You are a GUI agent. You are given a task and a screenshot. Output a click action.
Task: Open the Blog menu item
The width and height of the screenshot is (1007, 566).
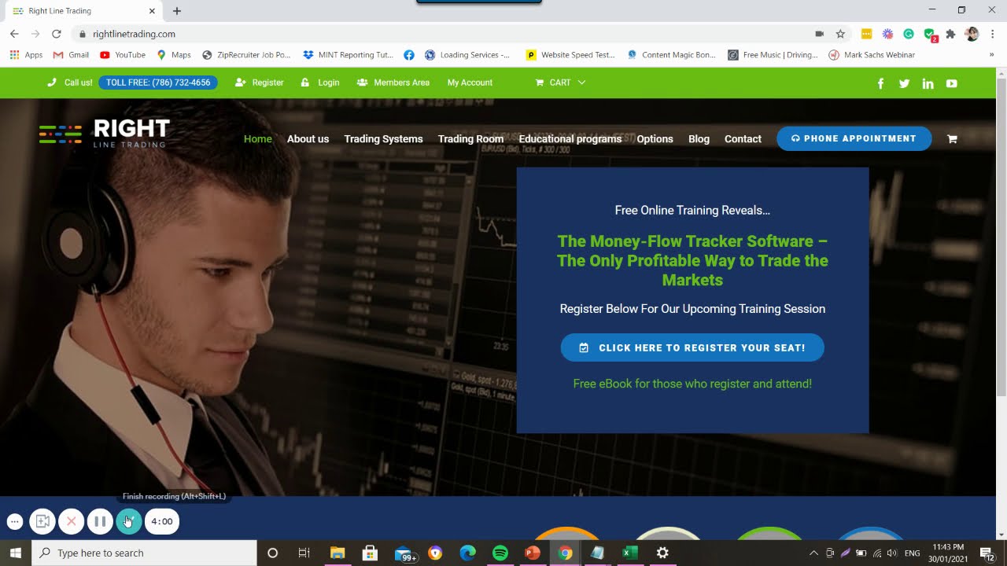pos(699,139)
